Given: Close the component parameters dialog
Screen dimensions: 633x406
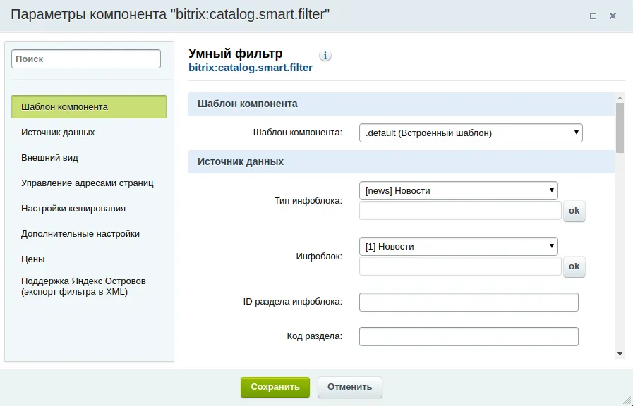Looking at the screenshot, I should [x=613, y=16].
